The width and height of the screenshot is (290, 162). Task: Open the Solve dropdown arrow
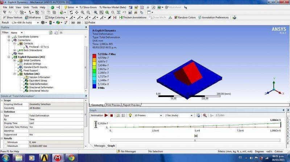click(77, 7)
